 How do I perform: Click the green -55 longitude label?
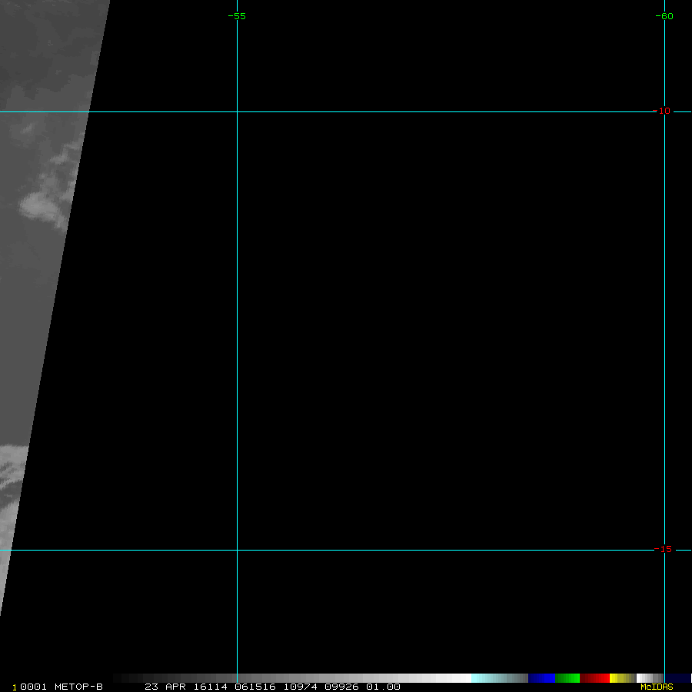tap(237, 16)
